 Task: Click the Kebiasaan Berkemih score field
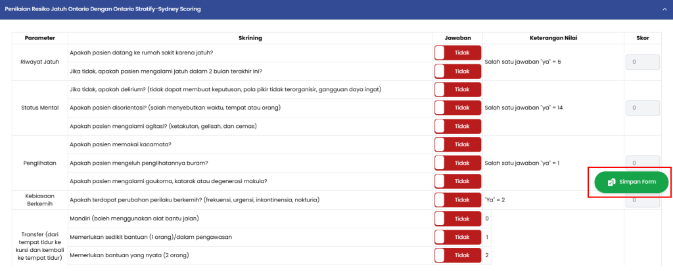(x=642, y=200)
